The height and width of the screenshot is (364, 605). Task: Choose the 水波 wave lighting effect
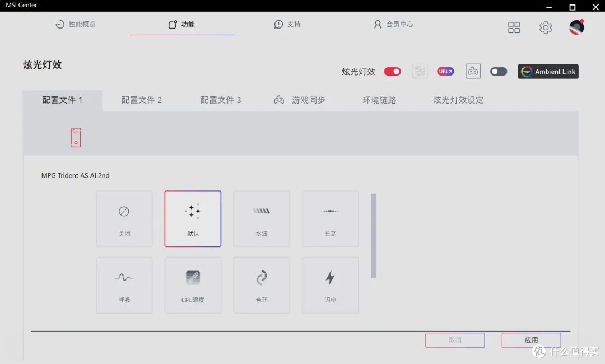[x=262, y=218]
